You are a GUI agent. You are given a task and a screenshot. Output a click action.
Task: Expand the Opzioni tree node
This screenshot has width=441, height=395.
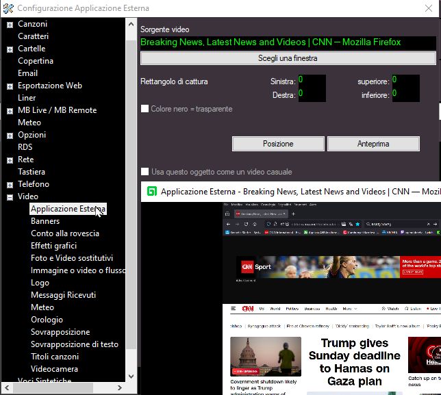[10, 136]
